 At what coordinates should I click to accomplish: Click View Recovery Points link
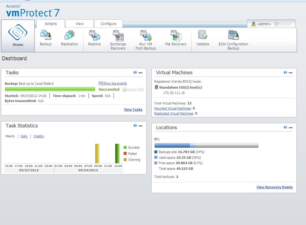pos(274,187)
